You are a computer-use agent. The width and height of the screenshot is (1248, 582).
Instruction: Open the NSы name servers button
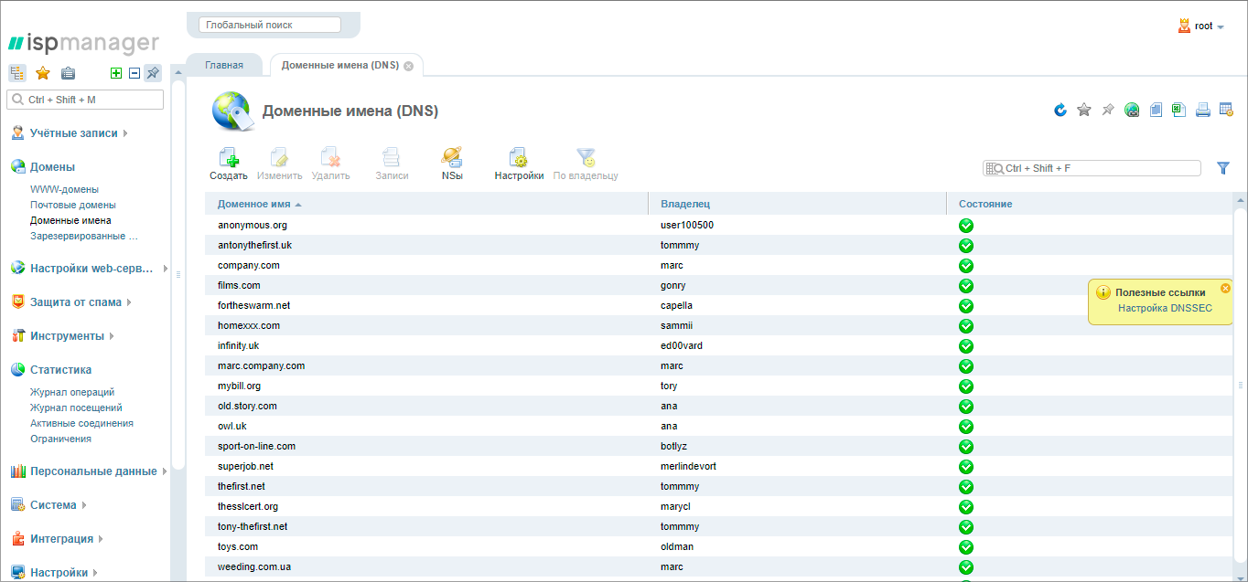click(x=452, y=164)
